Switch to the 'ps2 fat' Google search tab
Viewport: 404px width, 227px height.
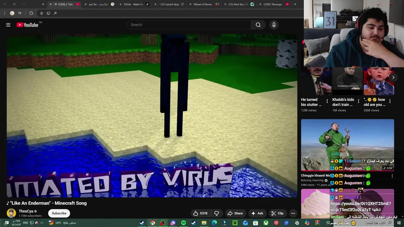click(99, 4)
